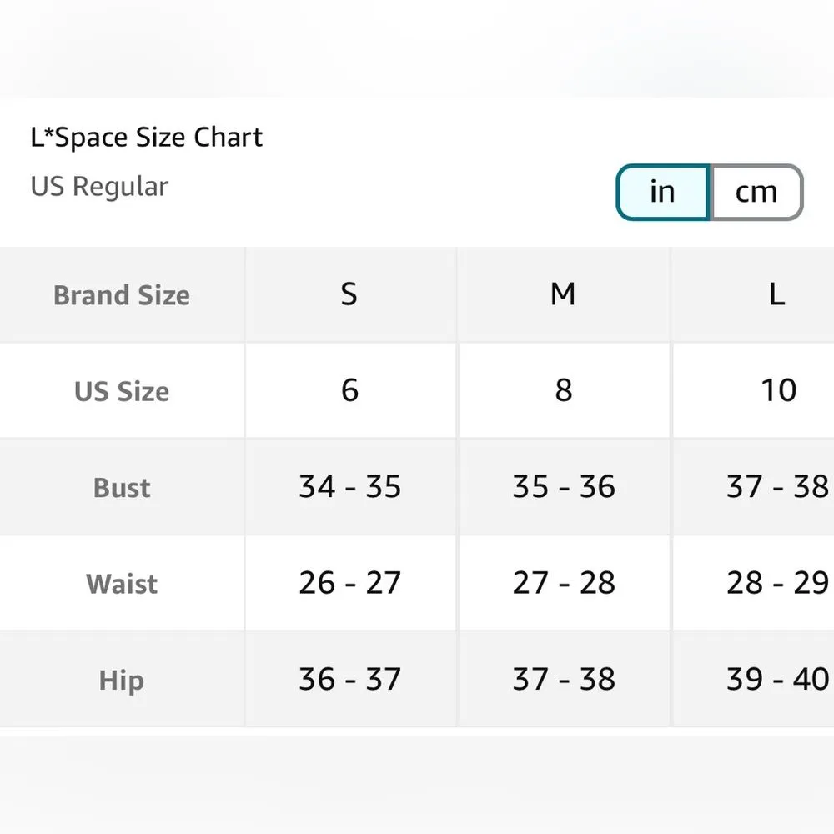Click the Hip row header

tap(122, 681)
